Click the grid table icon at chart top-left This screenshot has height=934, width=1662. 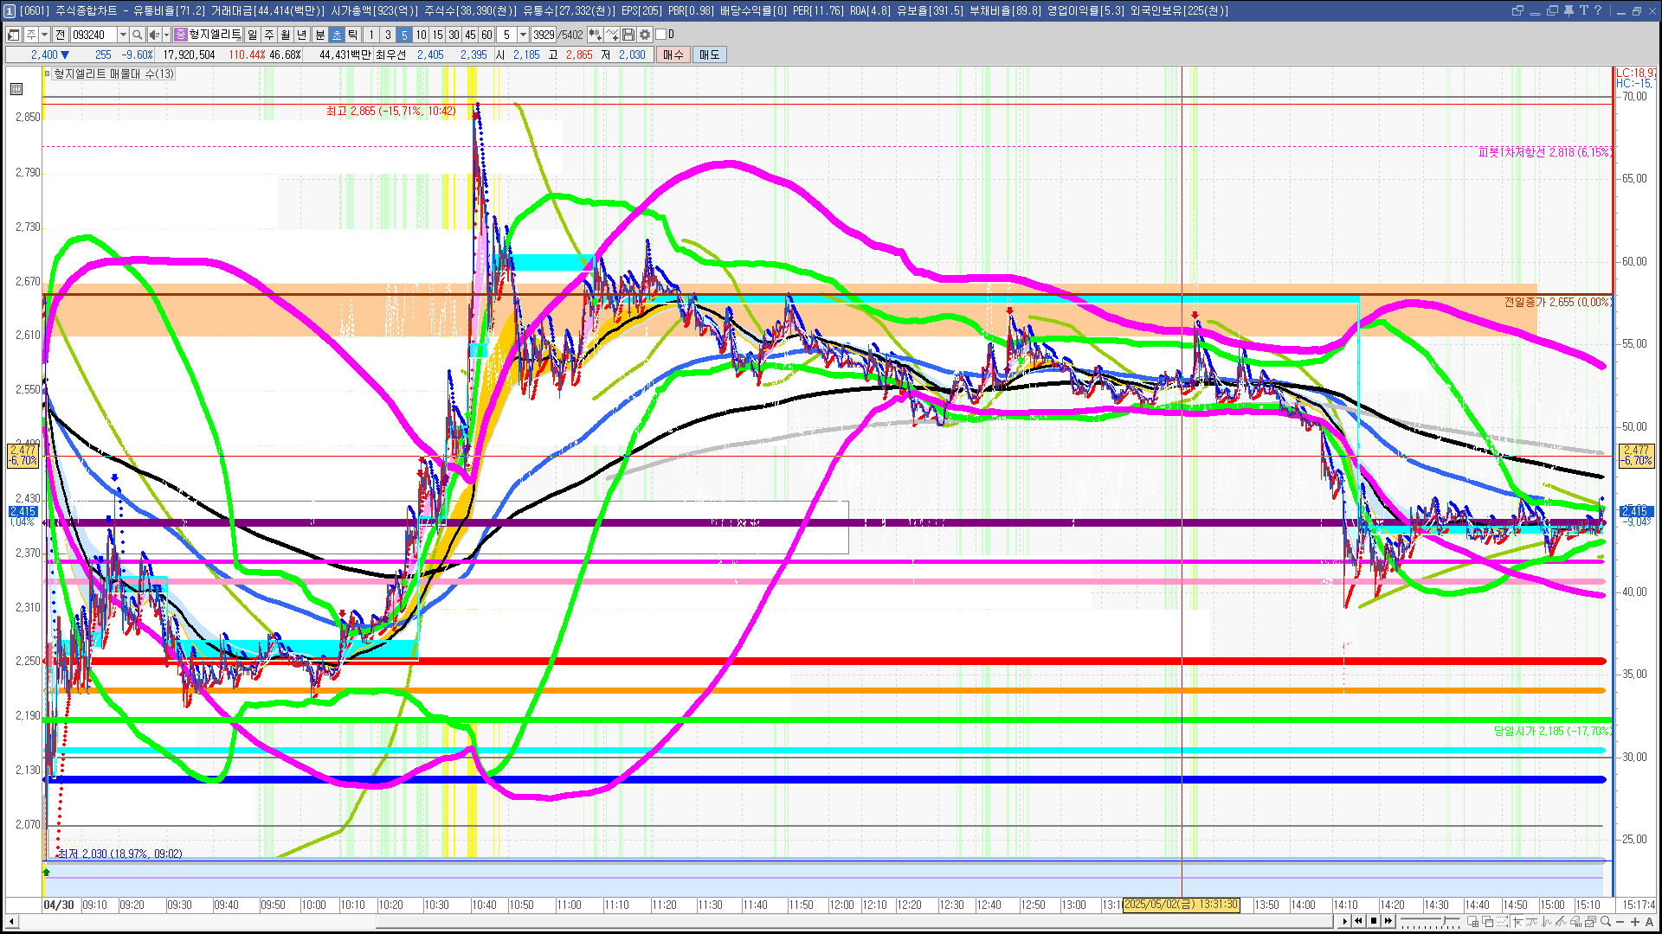[16, 89]
